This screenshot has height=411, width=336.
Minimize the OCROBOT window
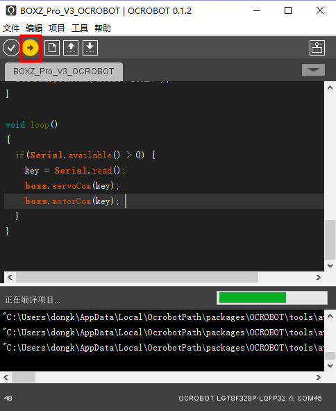click(x=257, y=10)
